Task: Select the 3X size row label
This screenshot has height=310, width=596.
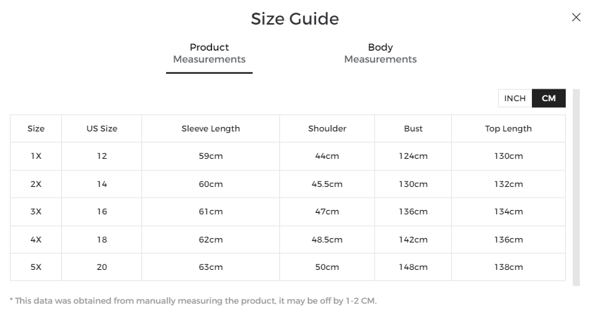Action: pyautogui.click(x=36, y=212)
